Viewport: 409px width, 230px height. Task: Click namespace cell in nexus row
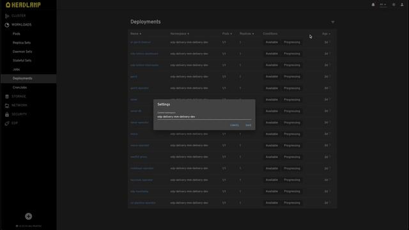(x=189, y=134)
